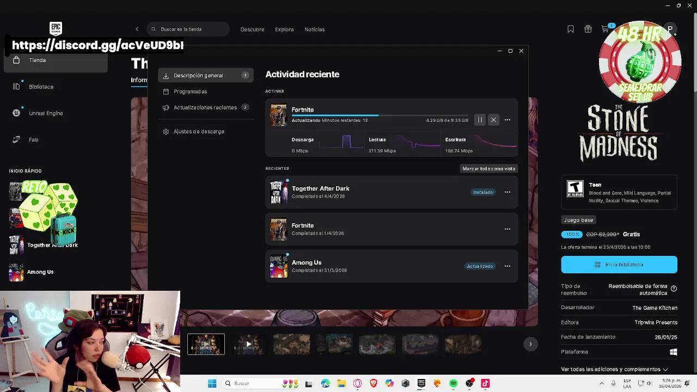The height and width of the screenshot is (392, 697).
Task: Click the refund type help icon
Action: coord(674,289)
